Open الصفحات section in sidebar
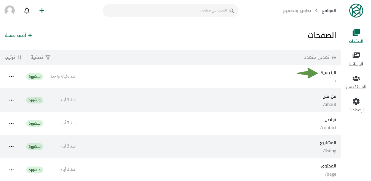Viewport: 371px width, 181px height. (x=356, y=36)
